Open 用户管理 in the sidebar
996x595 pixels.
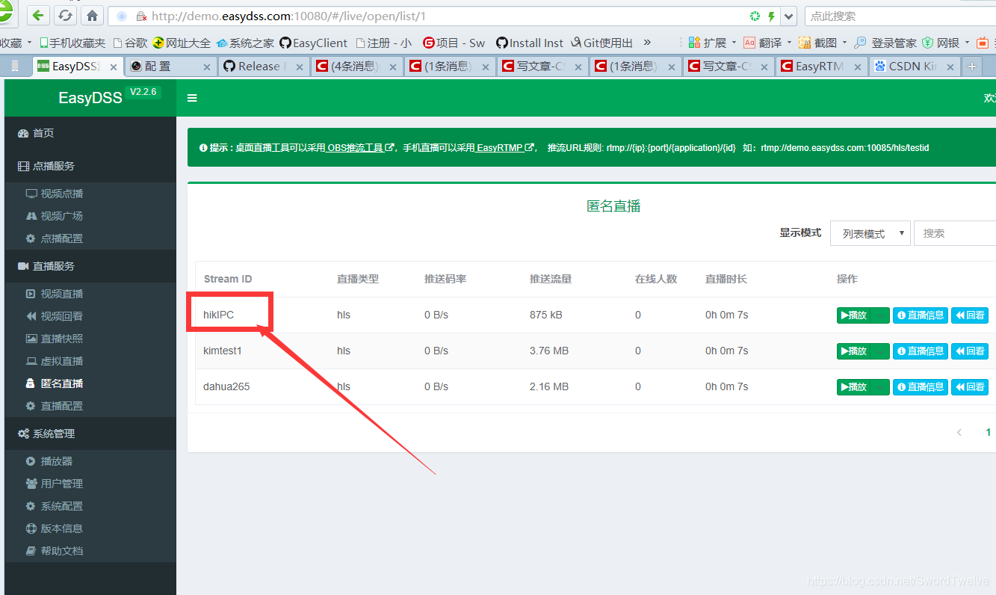tap(90, 484)
